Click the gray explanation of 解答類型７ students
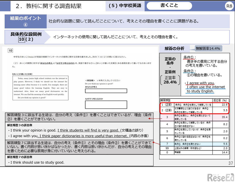 point(79,147)
